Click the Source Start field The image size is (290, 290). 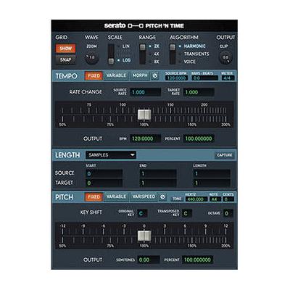point(104,173)
